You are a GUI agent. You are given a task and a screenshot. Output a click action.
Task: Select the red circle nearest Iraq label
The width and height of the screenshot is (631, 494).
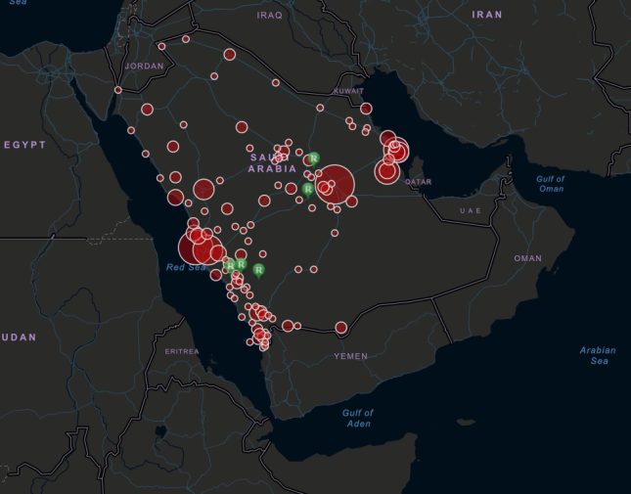point(229,55)
